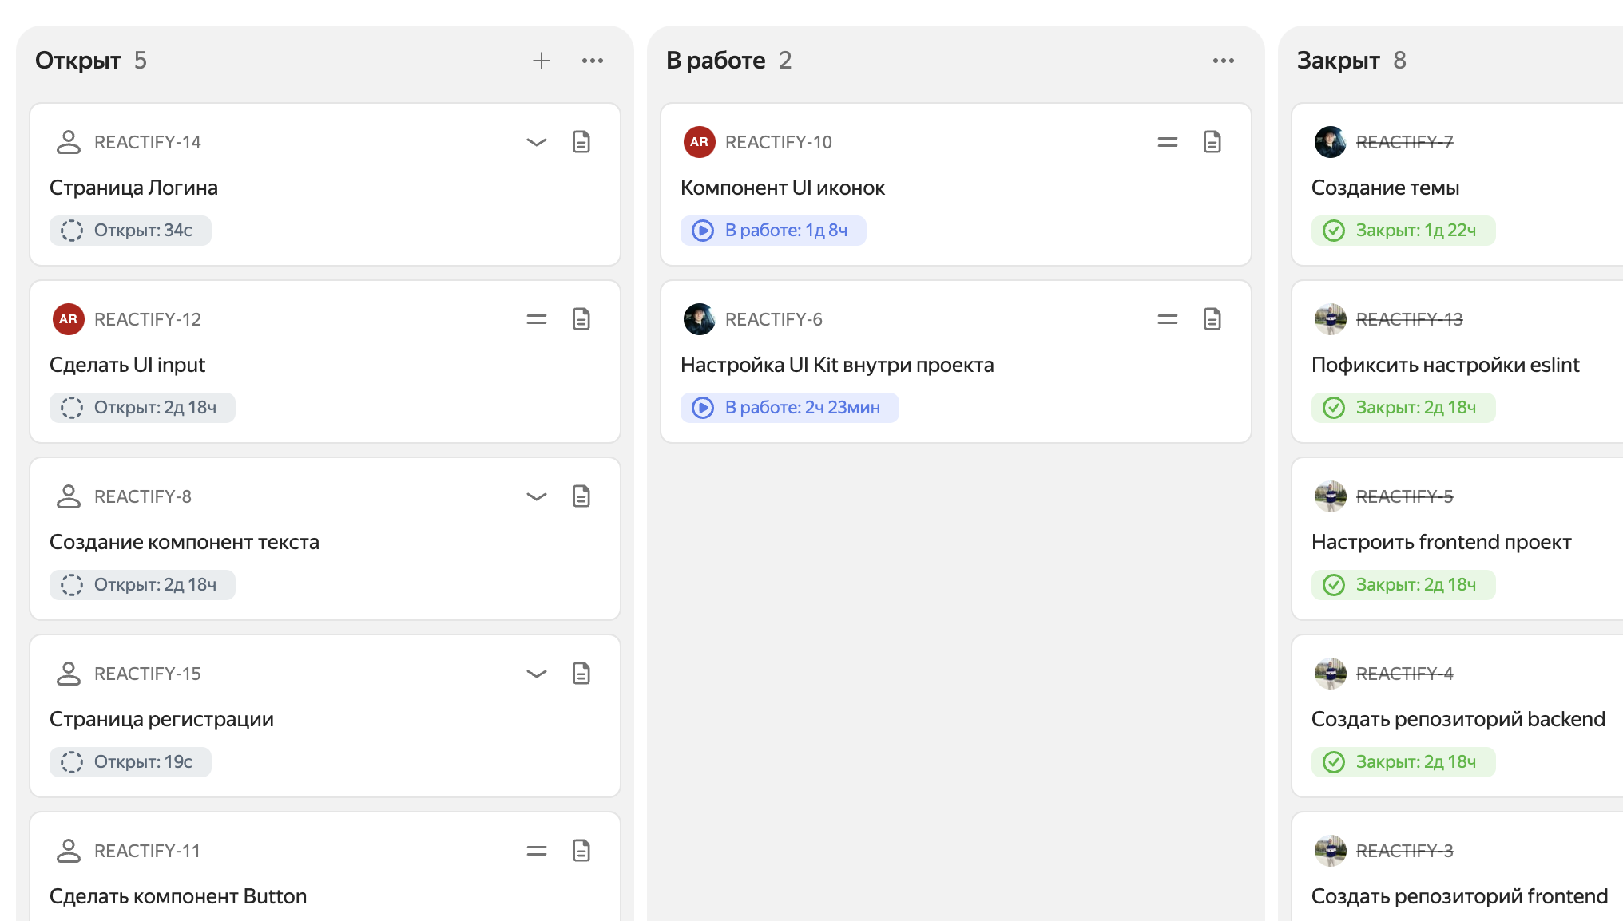Click medium priority icon on REACTIFY-12

click(537, 319)
